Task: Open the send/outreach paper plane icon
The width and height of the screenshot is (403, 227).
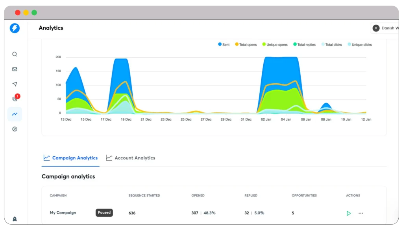Action: pyautogui.click(x=15, y=84)
